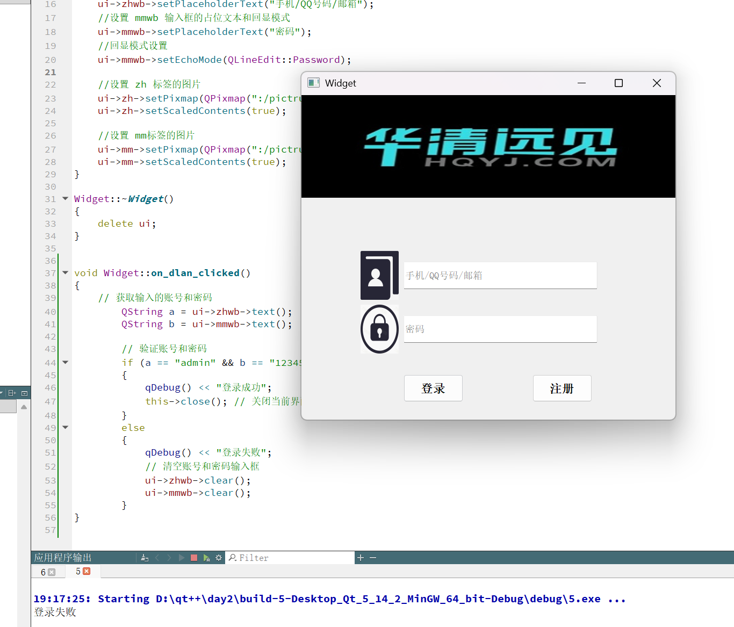
Task: Click the 'Starting D:\qt++...5.exe' output line
Action: (x=330, y=599)
